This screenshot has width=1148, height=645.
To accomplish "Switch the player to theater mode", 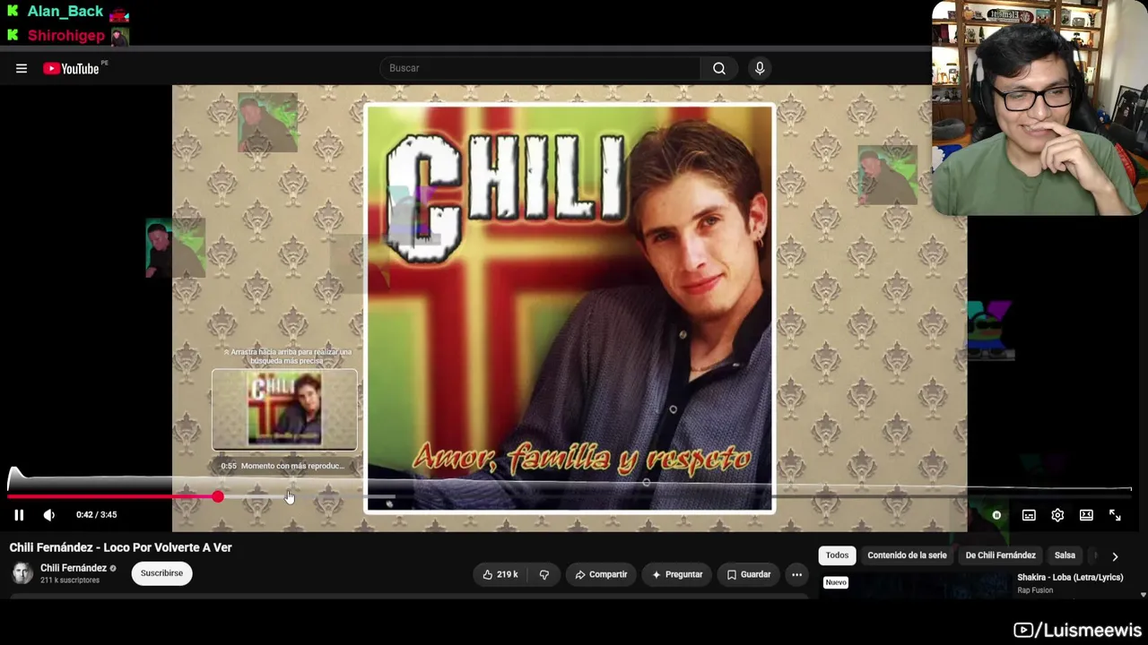I will coord(1086,515).
